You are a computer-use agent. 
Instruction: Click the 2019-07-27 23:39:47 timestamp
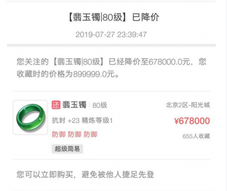tap(111, 35)
